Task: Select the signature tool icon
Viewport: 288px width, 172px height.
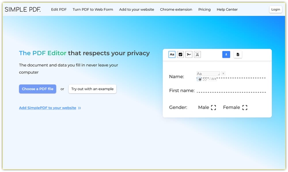Action: click(189, 54)
